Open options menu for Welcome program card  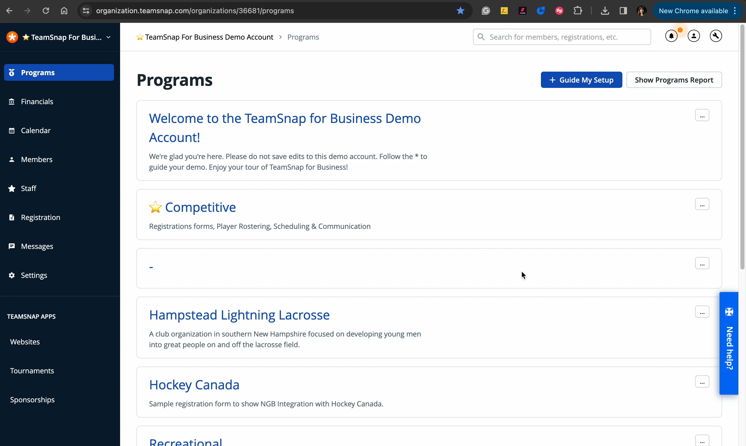[x=702, y=115]
